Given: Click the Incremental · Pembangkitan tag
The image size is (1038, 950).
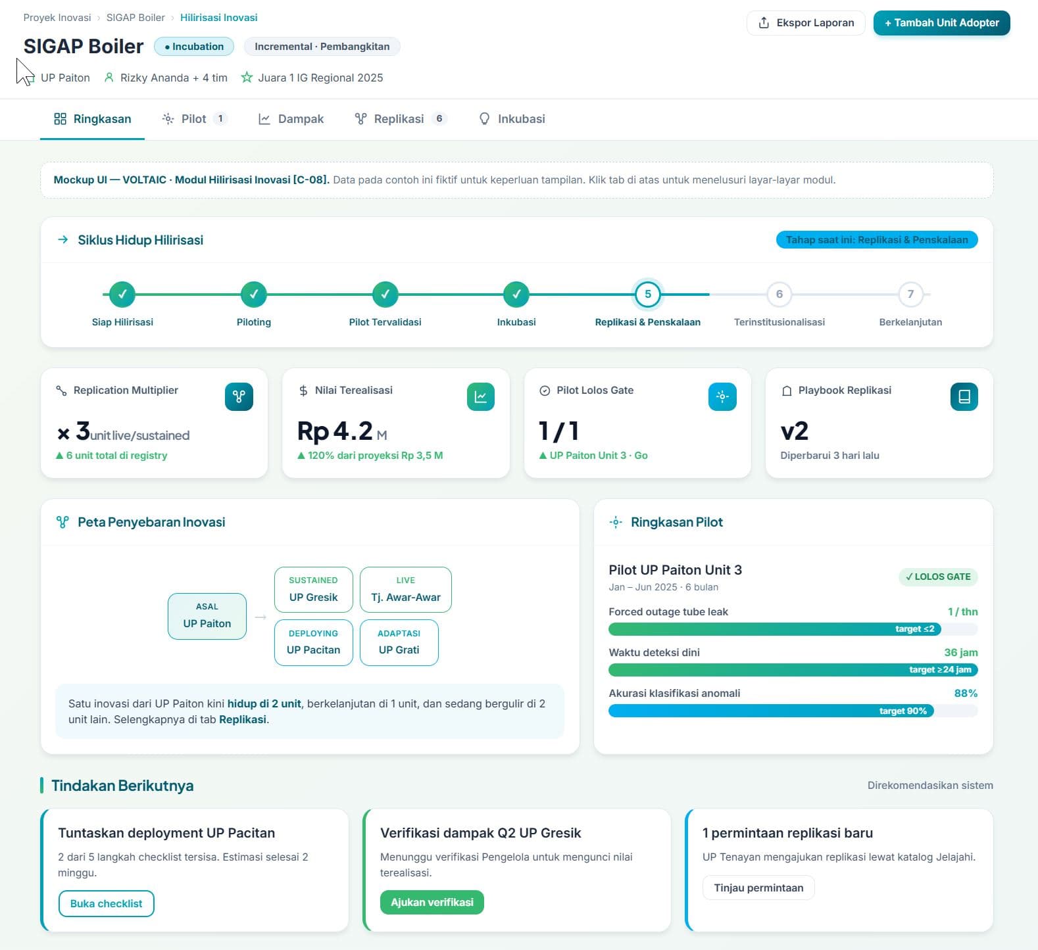Looking at the screenshot, I should pyautogui.click(x=322, y=47).
